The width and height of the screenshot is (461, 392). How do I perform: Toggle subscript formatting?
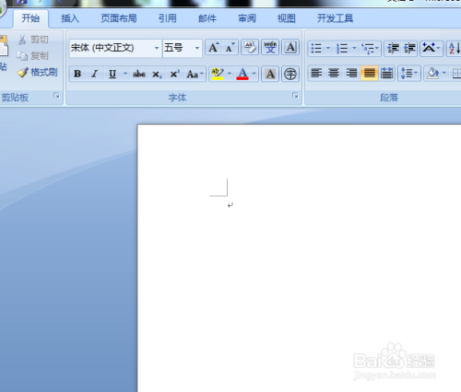(x=157, y=74)
